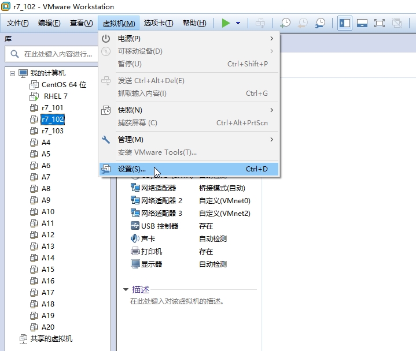Collapse the 我的计算机 tree node
416x351 pixels.
pos(12,73)
